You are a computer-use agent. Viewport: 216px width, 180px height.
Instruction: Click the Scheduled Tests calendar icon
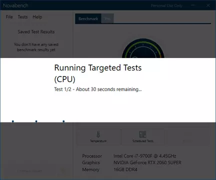coord(142,134)
